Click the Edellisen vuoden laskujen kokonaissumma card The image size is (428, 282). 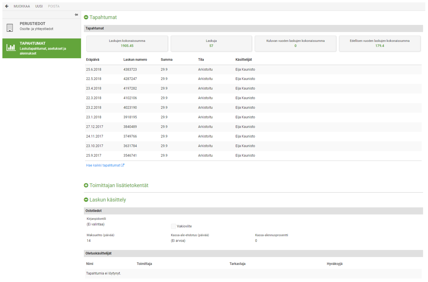coord(380,43)
